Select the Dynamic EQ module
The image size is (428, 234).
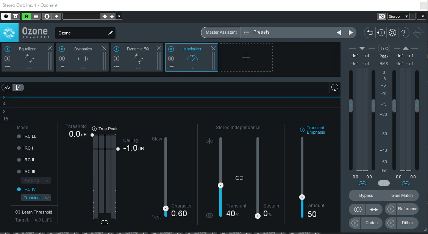pyautogui.click(x=137, y=57)
